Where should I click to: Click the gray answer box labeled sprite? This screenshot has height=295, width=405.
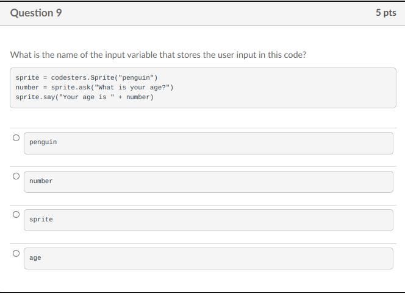(x=209, y=220)
